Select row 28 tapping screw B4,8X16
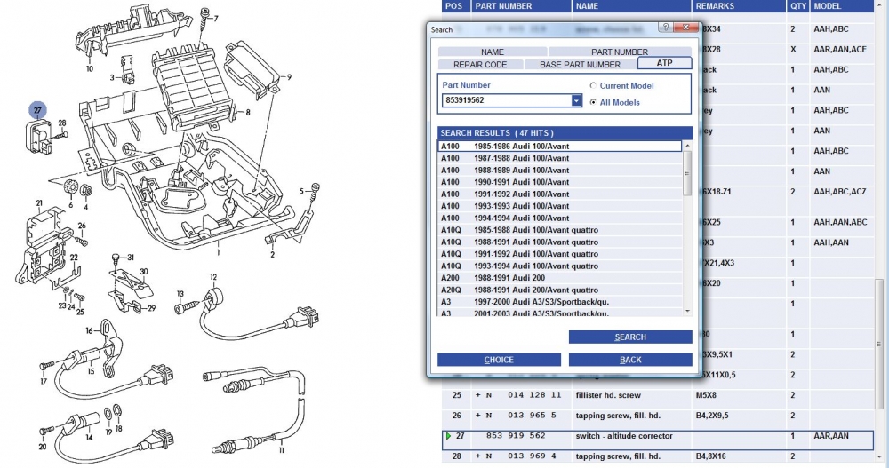Image resolution: width=889 pixels, height=468 pixels. click(658, 456)
